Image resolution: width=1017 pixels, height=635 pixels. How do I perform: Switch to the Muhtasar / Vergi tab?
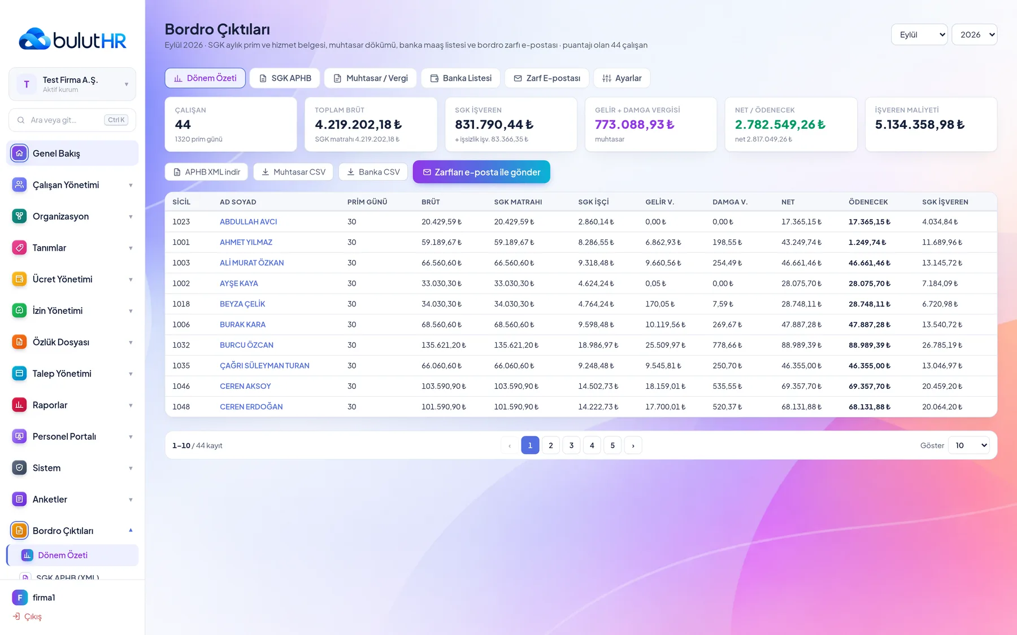(371, 78)
